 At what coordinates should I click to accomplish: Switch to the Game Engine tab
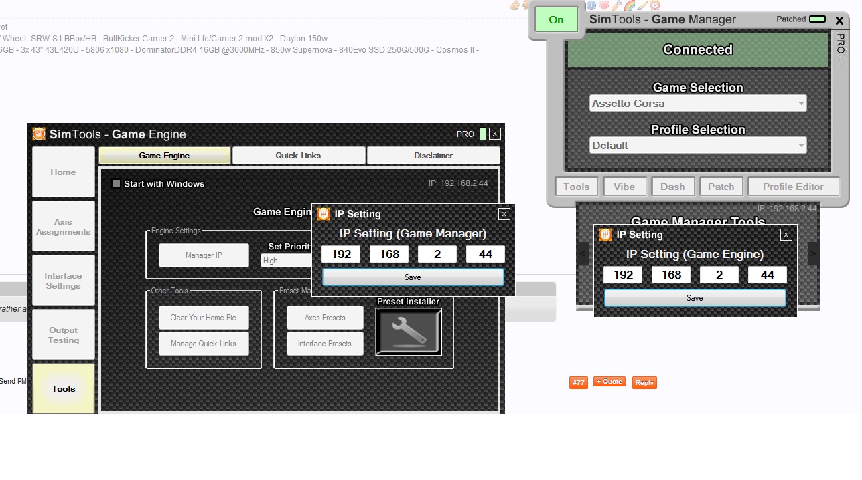164,156
